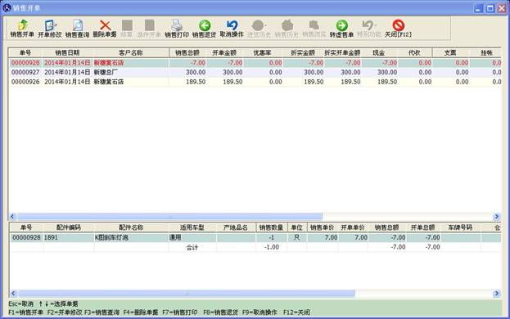Select order row 00000926

pyautogui.click(x=255, y=82)
